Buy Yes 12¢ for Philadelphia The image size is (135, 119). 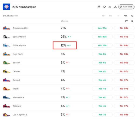(x=102, y=45)
